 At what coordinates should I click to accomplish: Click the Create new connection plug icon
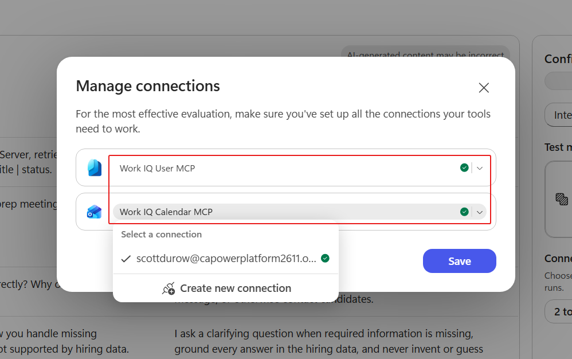coord(169,288)
